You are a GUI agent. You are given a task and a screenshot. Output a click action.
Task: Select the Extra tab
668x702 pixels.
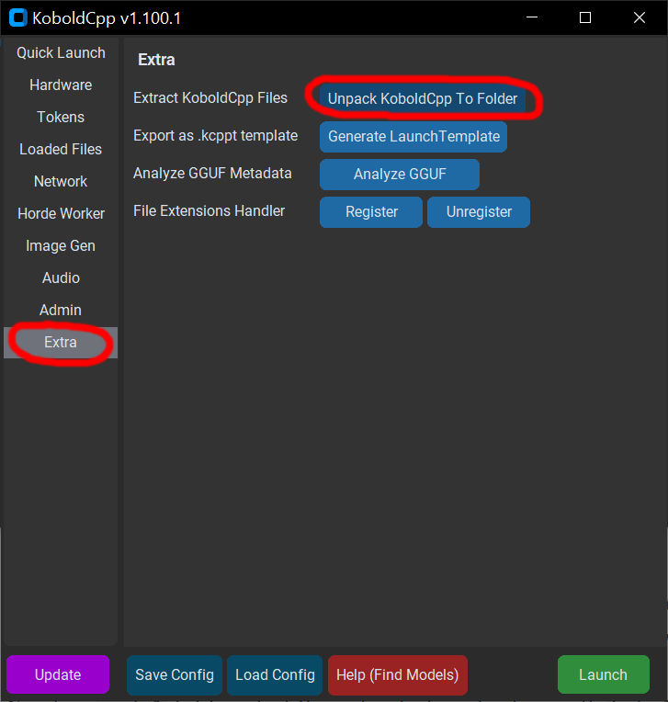pos(61,343)
